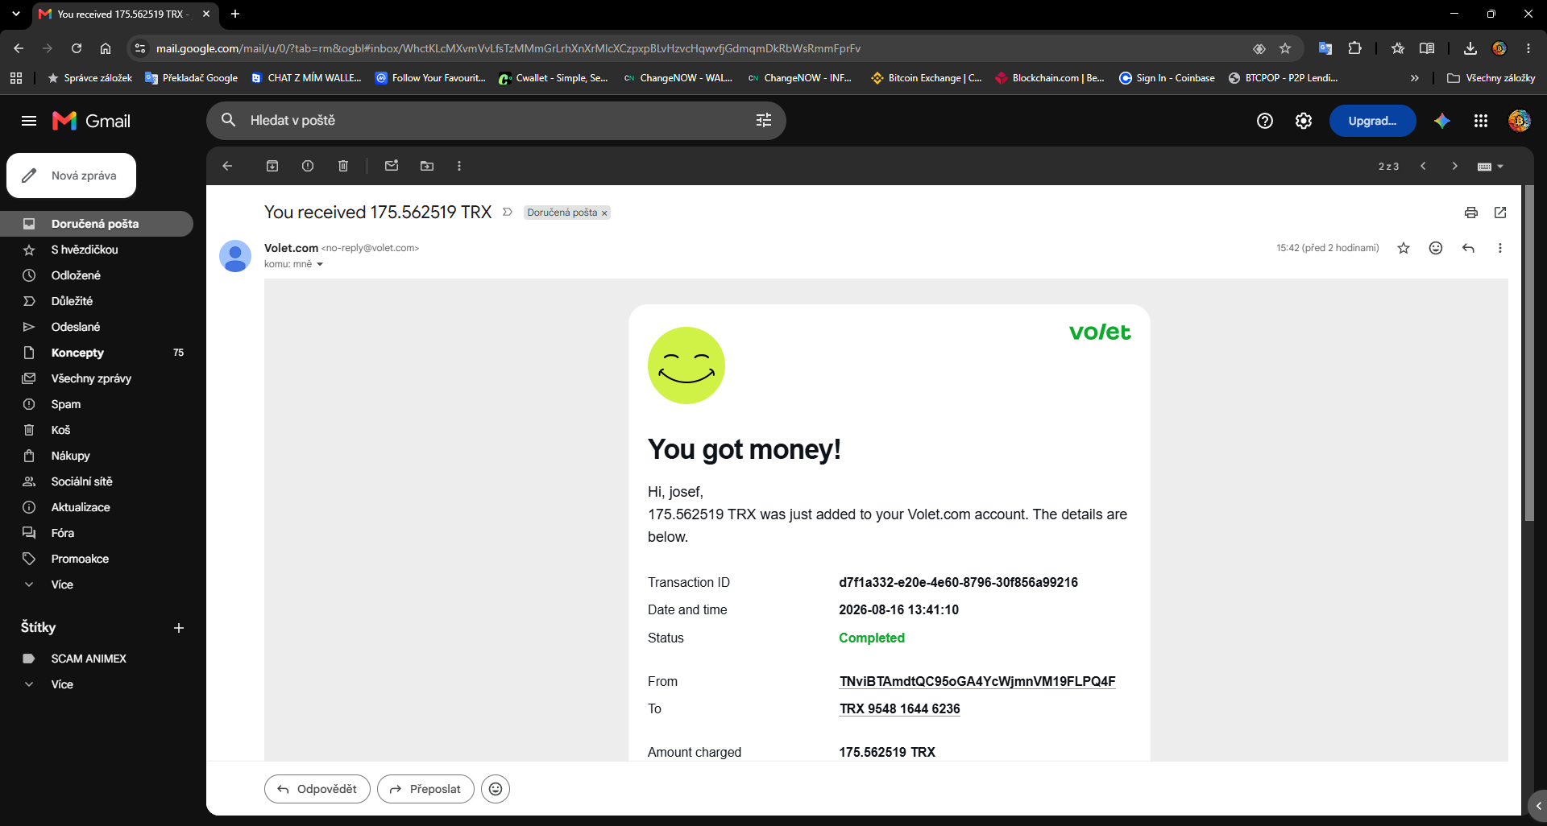Expand recipient details arrow next to mně
The image size is (1547, 826).
pyautogui.click(x=320, y=265)
